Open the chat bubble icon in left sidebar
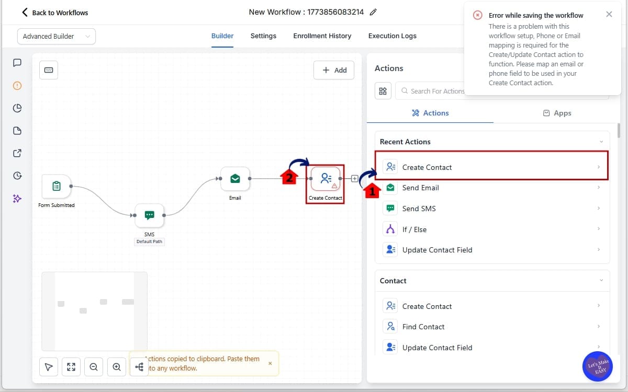The width and height of the screenshot is (628, 392). (x=17, y=63)
